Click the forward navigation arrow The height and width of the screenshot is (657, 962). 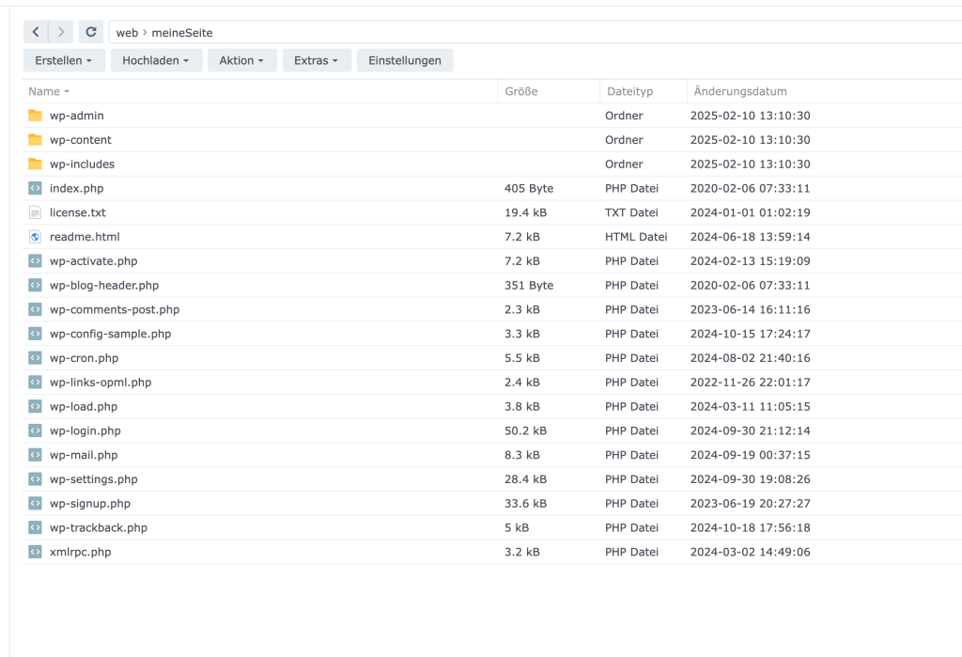(x=61, y=32)
